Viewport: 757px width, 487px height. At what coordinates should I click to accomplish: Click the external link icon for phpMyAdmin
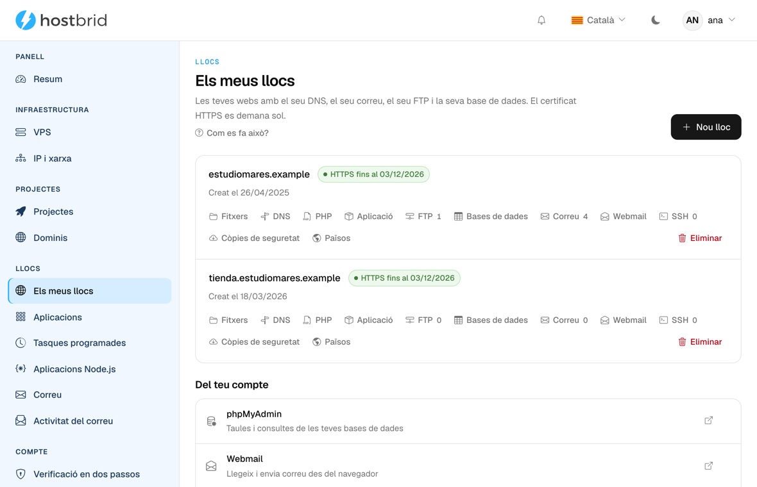(x=708, y=420)
